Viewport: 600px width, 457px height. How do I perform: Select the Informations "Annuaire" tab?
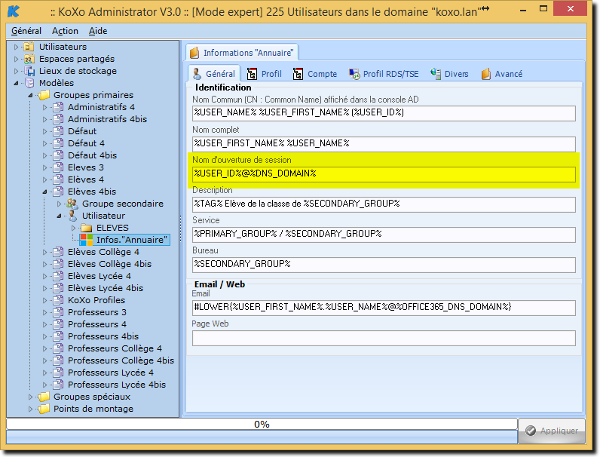(x=242, y=53)
